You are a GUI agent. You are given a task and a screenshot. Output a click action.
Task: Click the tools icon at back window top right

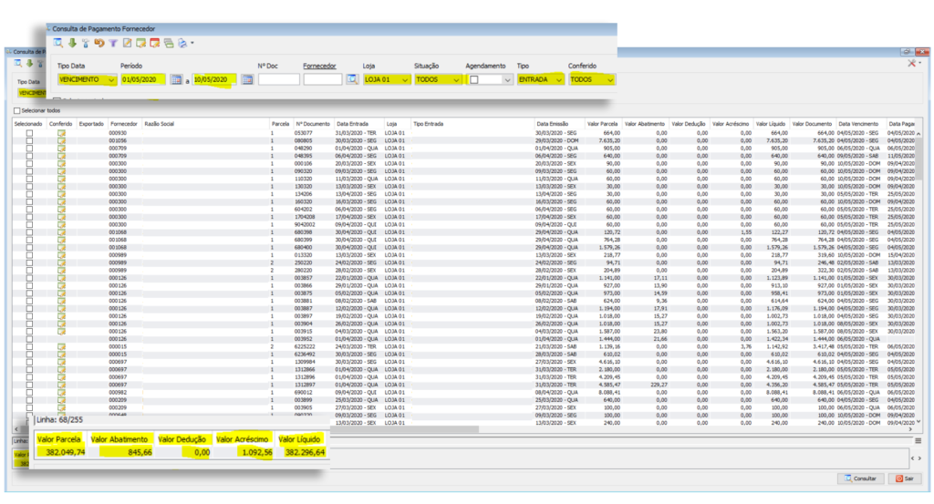pyautogui.click(x=912, y=63)
